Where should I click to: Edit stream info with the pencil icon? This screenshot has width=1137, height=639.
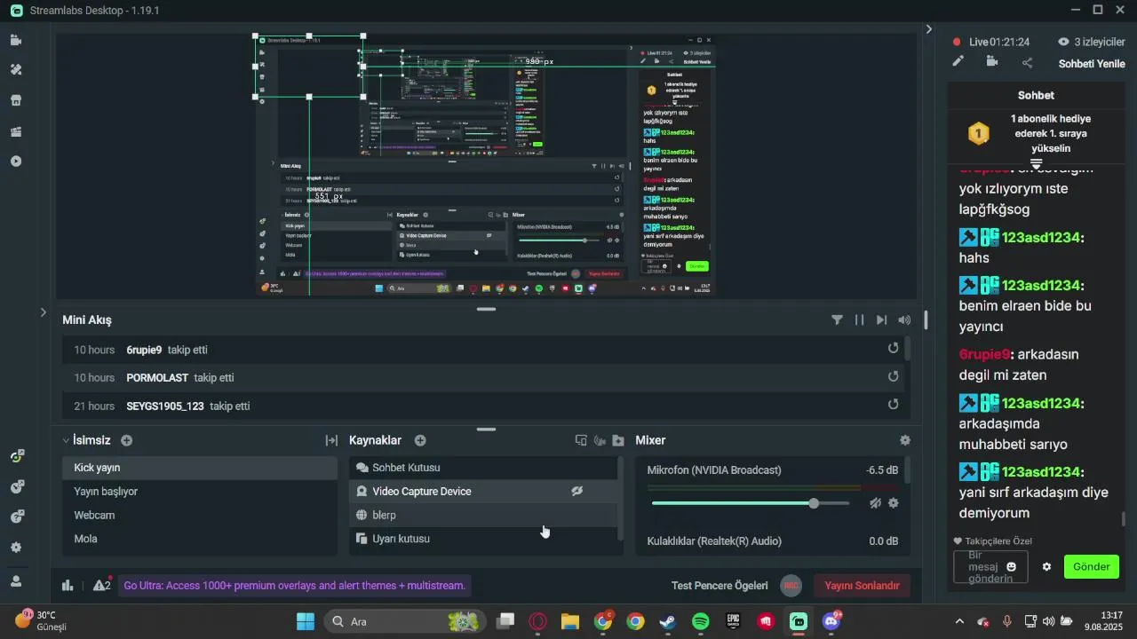point(958,62)
